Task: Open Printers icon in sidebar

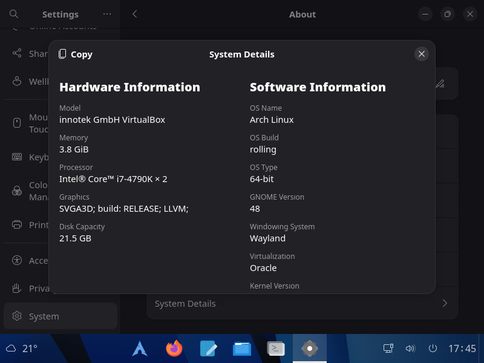Action: pos(17,224)
